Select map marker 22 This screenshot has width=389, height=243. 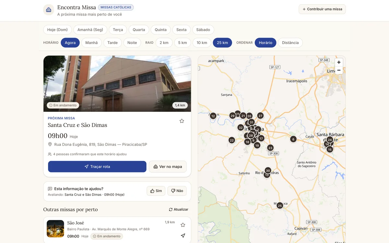[x=231, y=140]
